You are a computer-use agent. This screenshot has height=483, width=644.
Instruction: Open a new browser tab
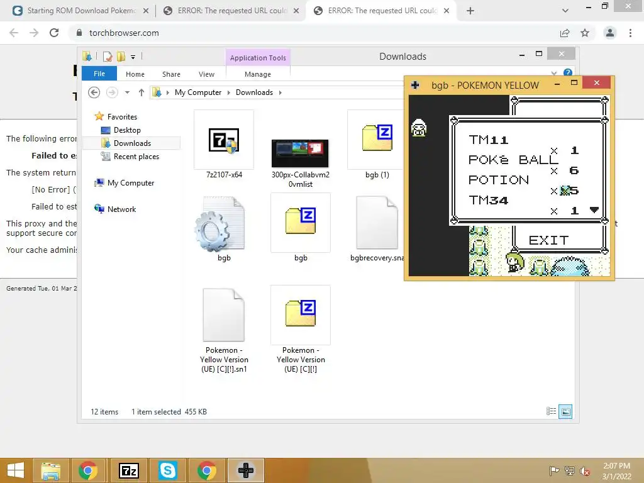[x=470, y=11]
